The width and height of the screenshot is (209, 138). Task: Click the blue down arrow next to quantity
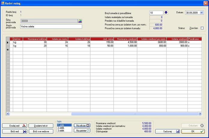coord(166,13)
